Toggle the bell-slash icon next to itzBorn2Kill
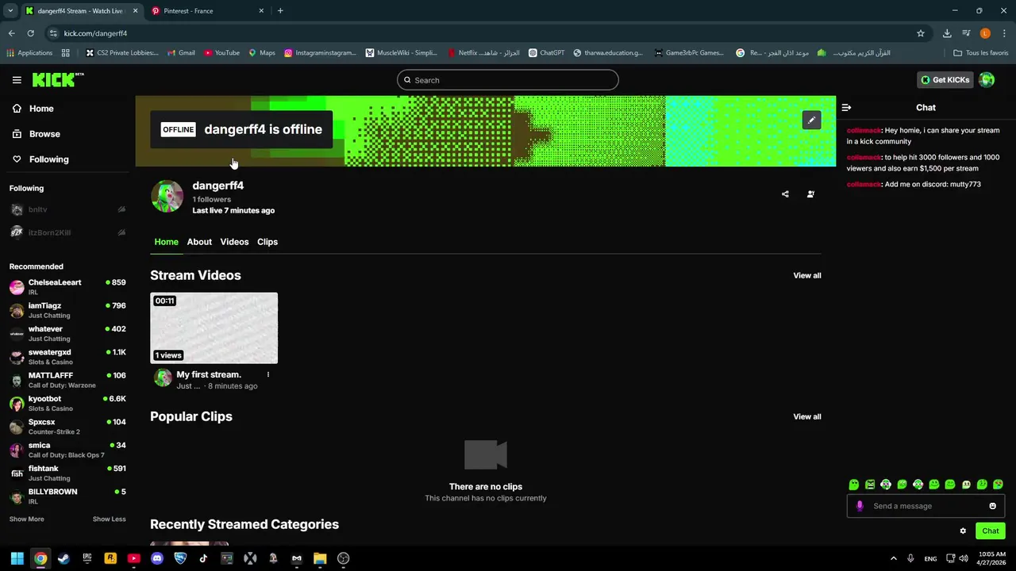 click(121, 232)
